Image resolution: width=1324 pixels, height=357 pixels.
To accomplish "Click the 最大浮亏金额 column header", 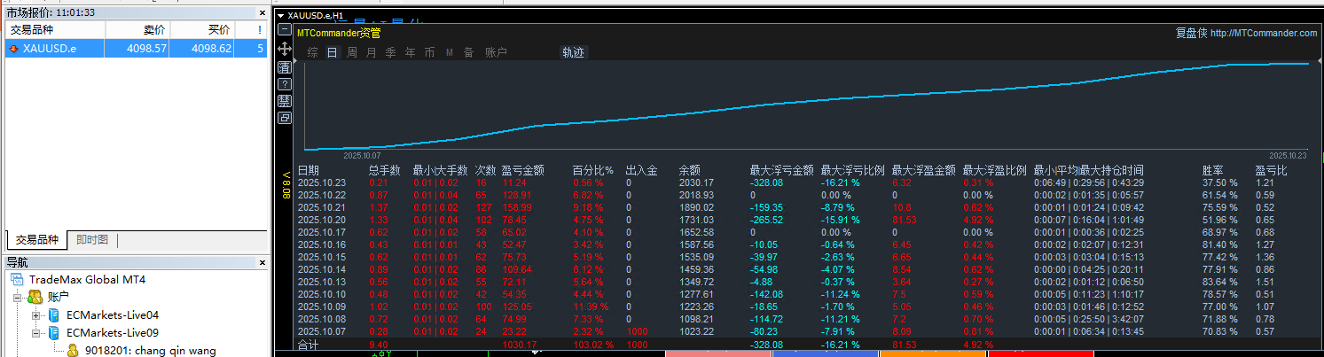I will [x=781, y=170].
